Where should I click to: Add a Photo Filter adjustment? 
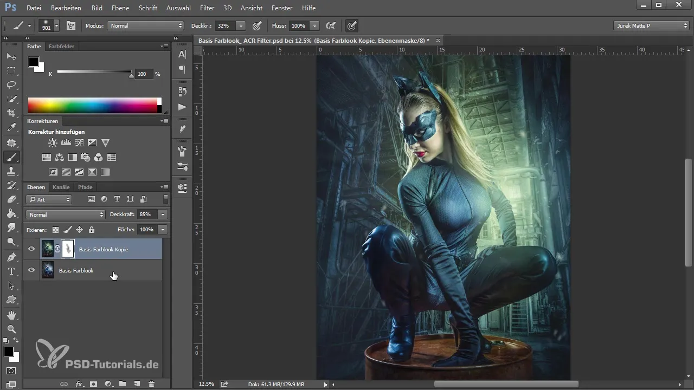pos(86,158)
